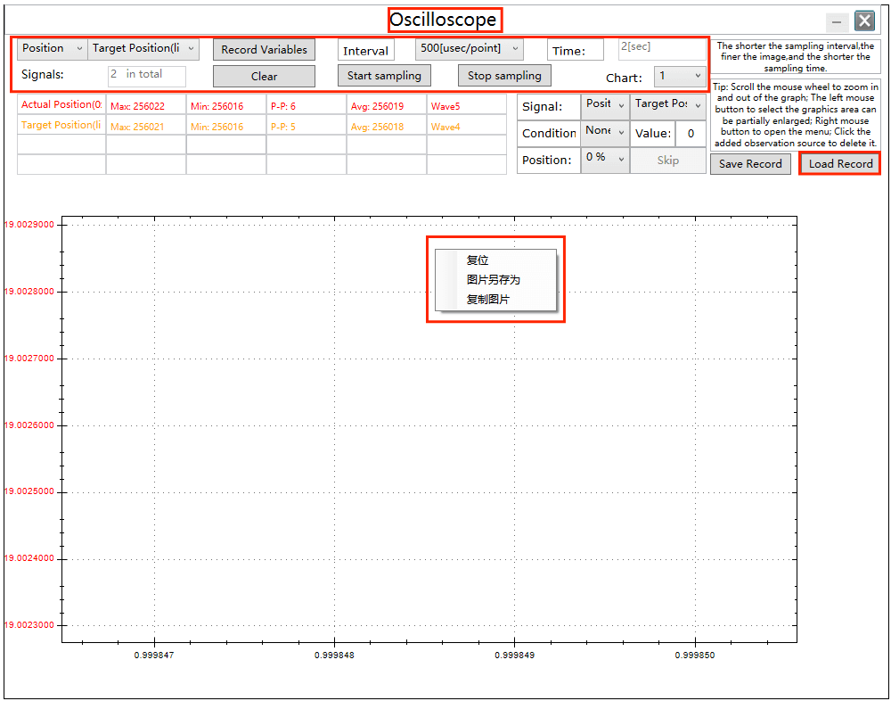Start sampling the signals

pos(384,76)
